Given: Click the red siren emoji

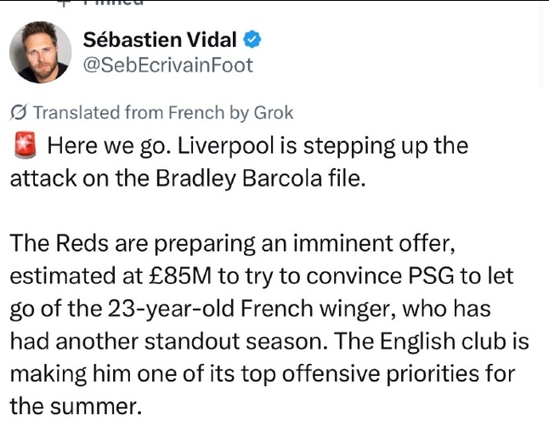Looking at the screenshot, I should coord(25,145).
